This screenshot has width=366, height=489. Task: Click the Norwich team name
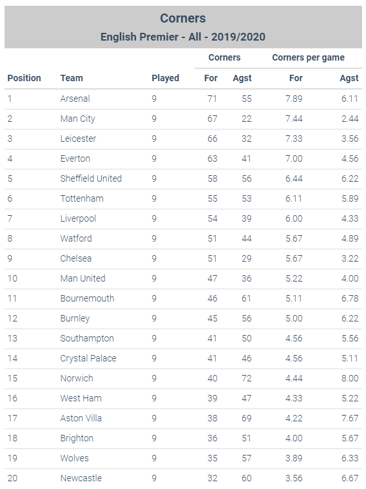(77, 378)
